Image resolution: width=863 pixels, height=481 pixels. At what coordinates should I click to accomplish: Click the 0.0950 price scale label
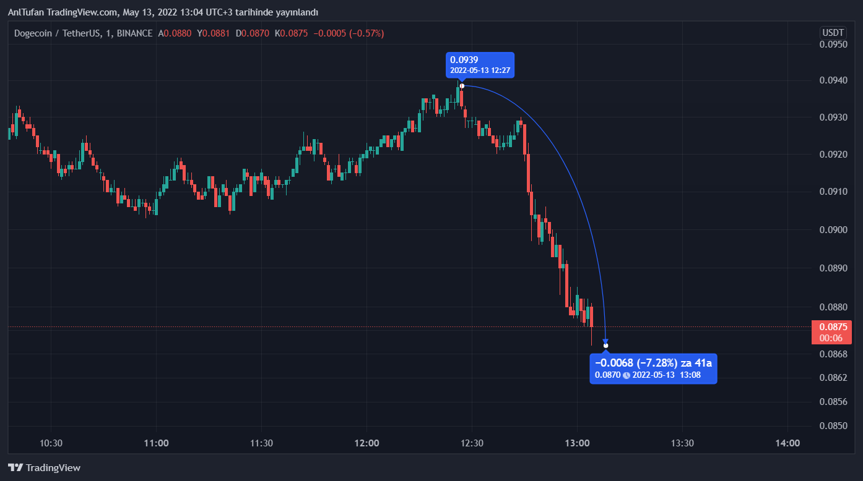pyautogui.click(x=833, y=45)
